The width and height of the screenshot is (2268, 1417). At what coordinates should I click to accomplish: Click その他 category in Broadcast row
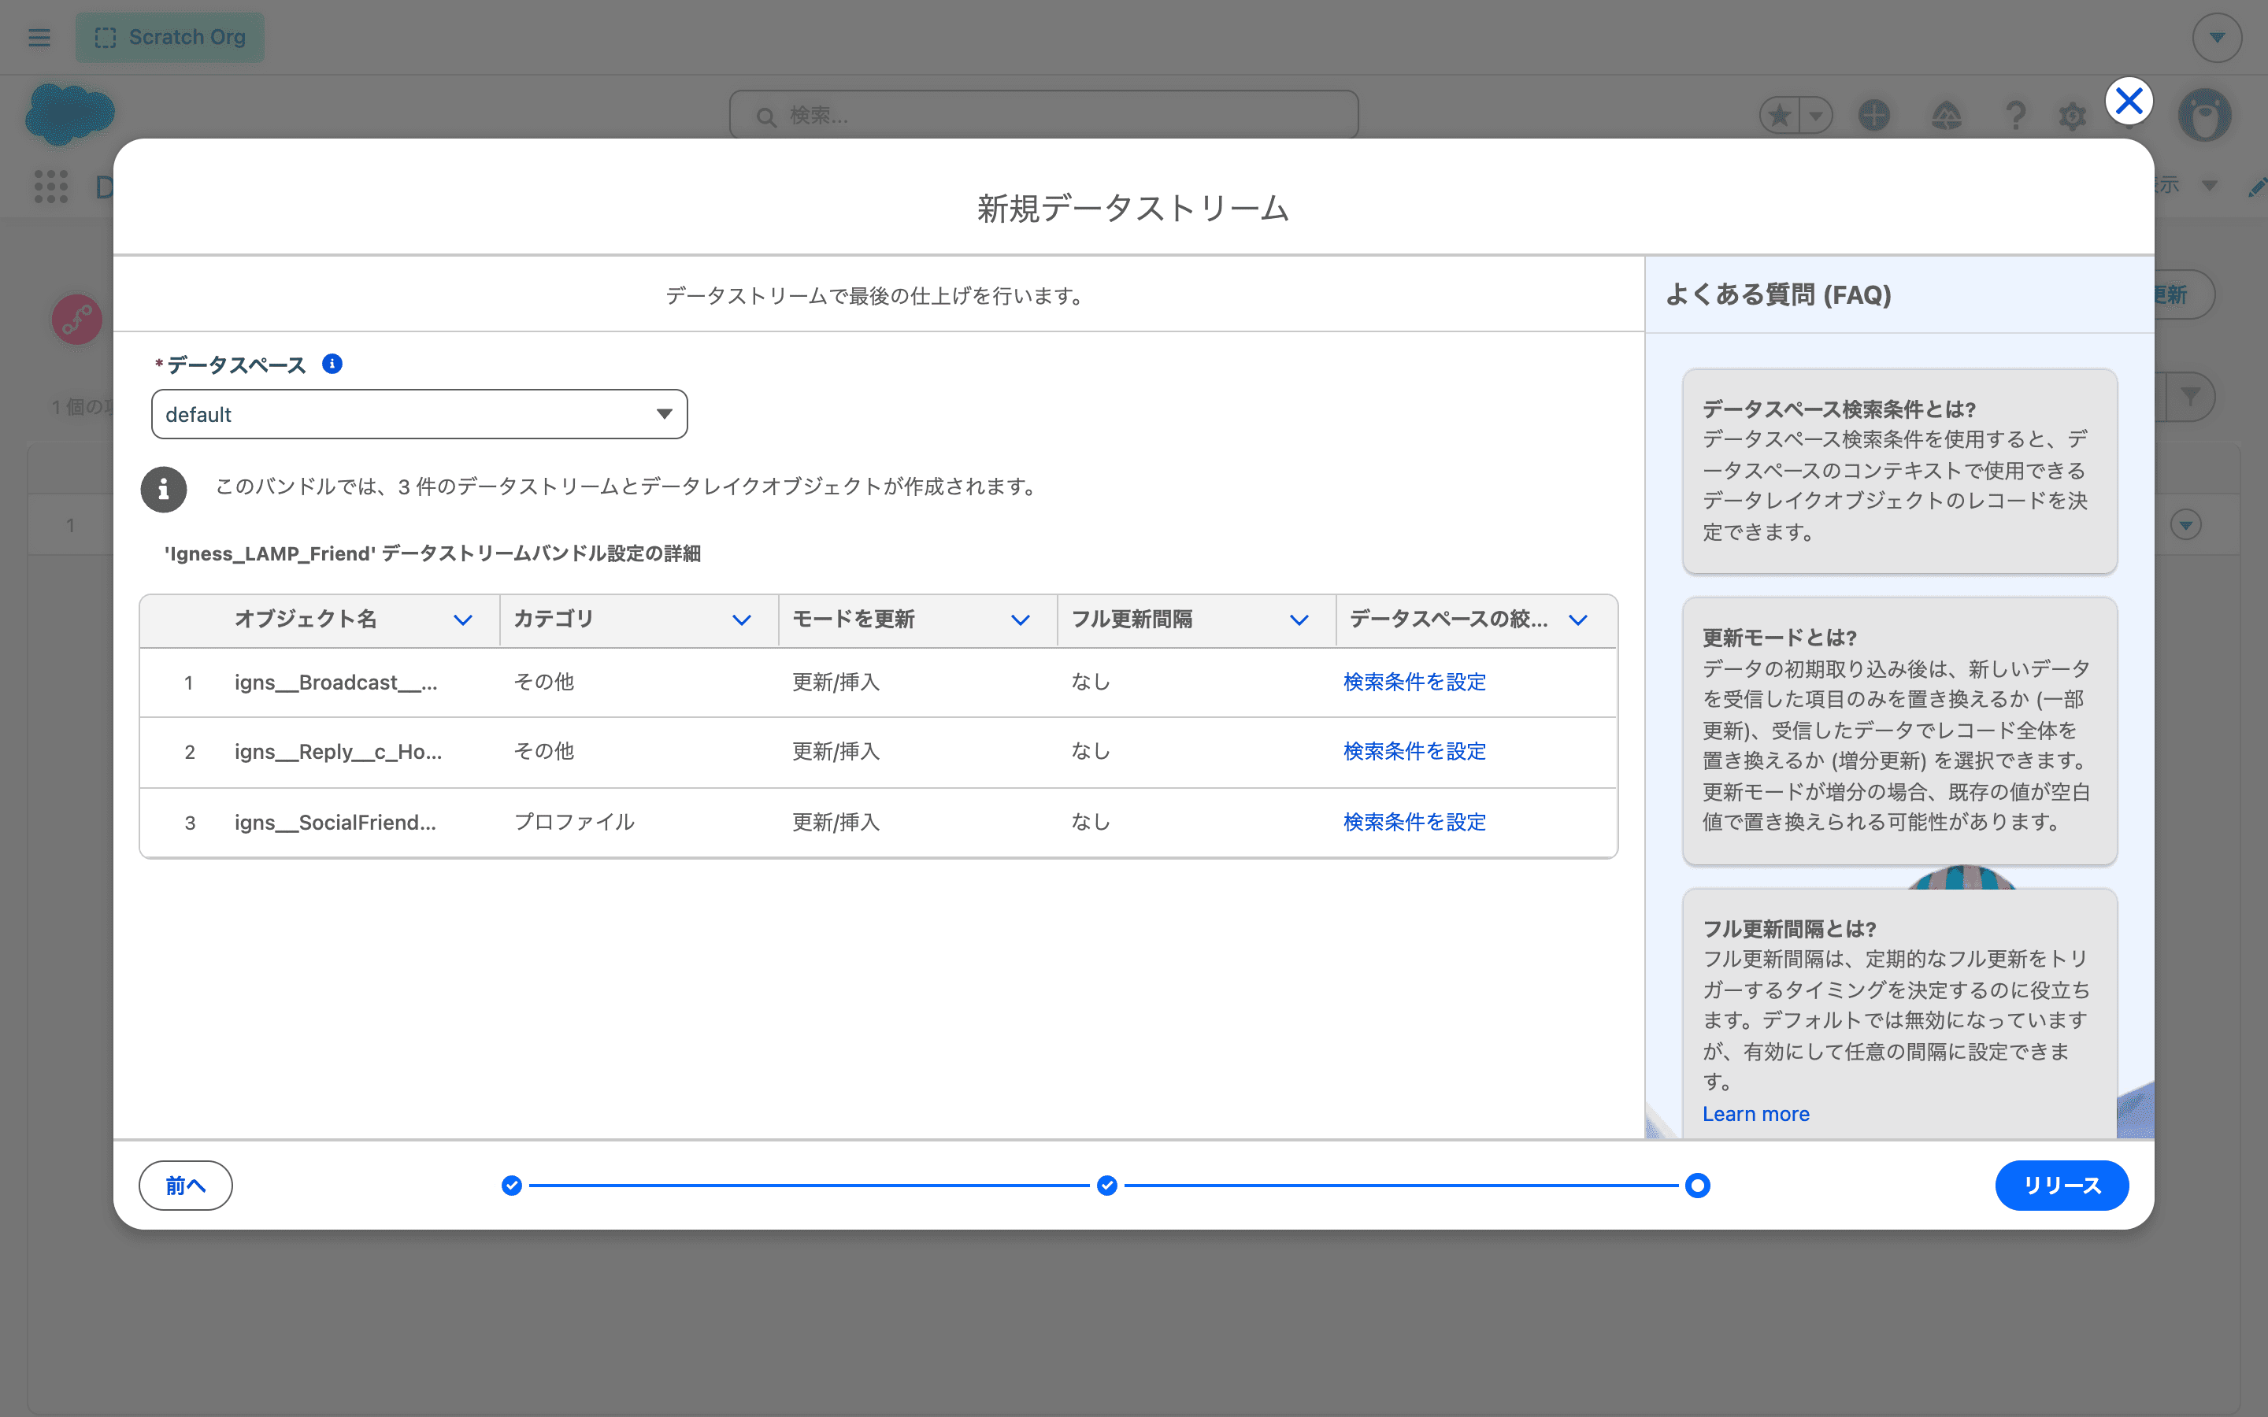[543, 683]
